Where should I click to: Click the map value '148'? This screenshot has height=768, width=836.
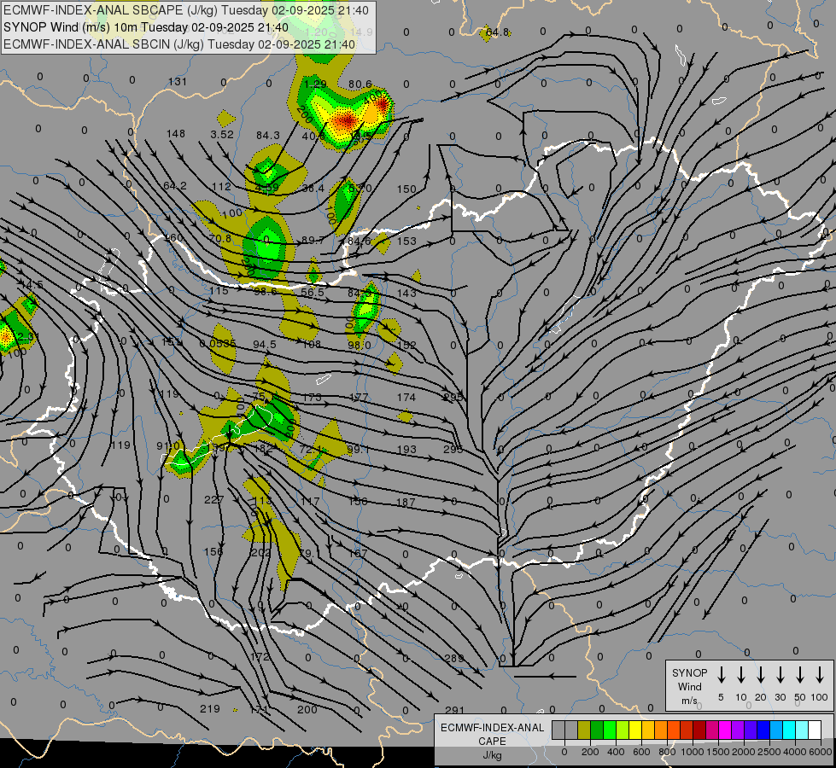[175, 134]
